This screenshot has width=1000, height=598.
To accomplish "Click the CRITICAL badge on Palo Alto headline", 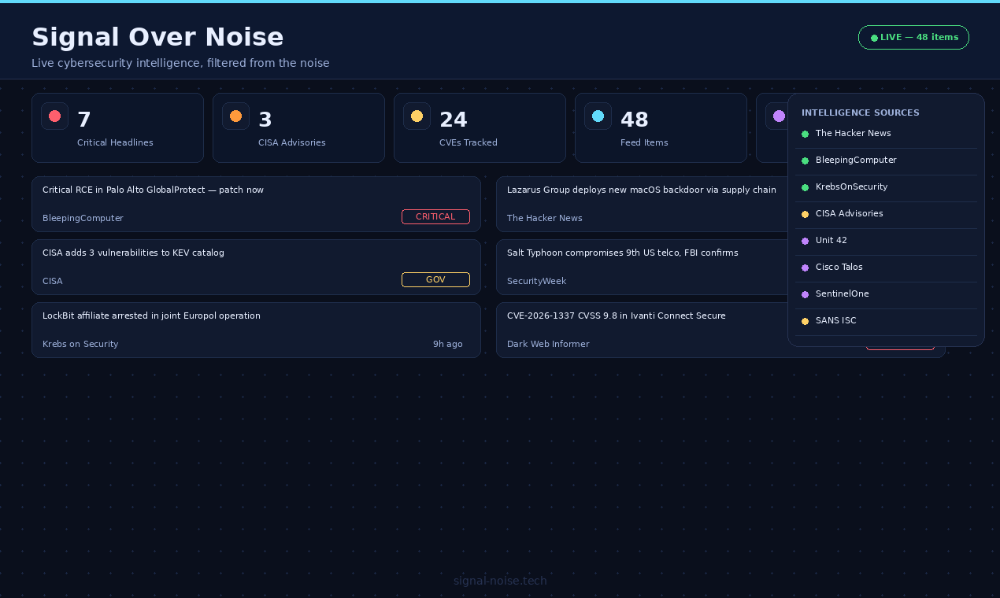I will (x=435, y=216).
